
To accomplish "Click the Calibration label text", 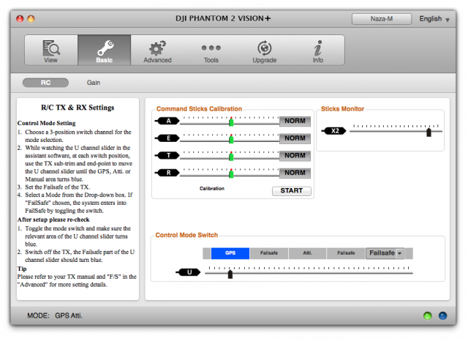I will click(212, 188).
